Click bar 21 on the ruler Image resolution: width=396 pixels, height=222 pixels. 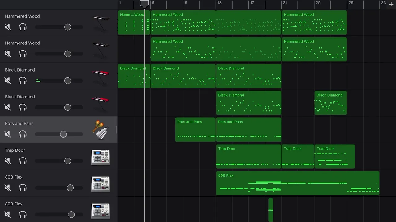pyautogui.click(x=285, y=3)
